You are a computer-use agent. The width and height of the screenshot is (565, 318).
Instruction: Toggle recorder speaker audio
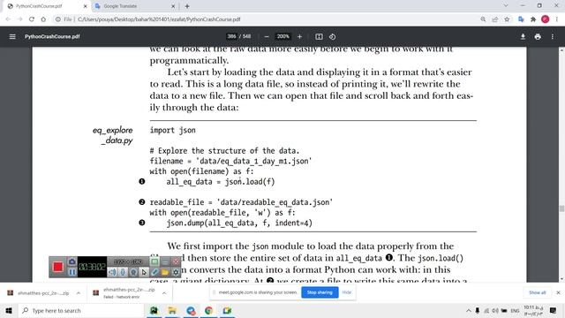[112, 272]
